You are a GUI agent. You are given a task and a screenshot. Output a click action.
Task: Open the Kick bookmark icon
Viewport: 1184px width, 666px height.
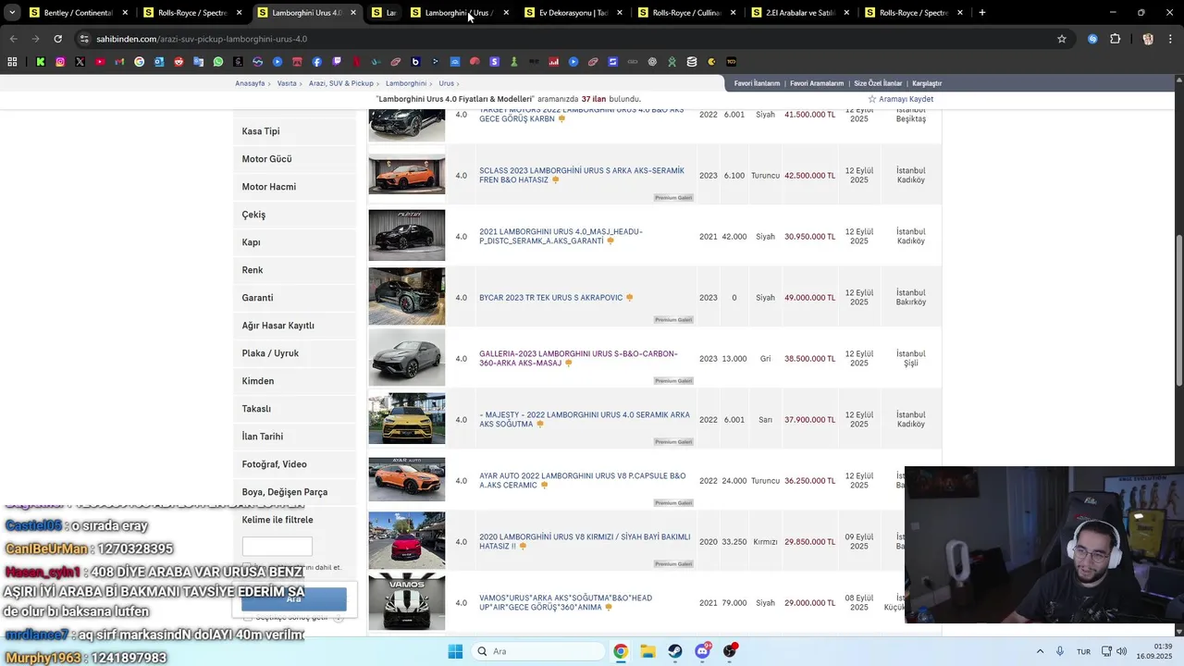point(41,62)
